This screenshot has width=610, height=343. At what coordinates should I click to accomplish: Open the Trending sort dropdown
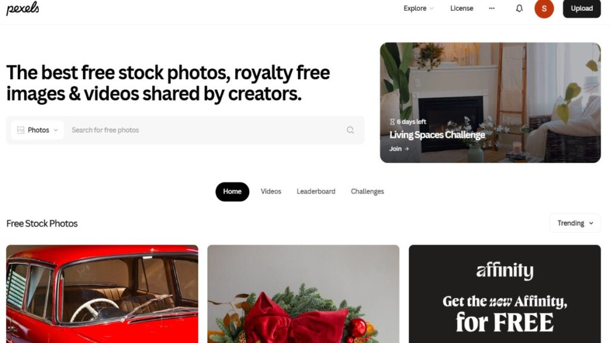click(575, 223)
